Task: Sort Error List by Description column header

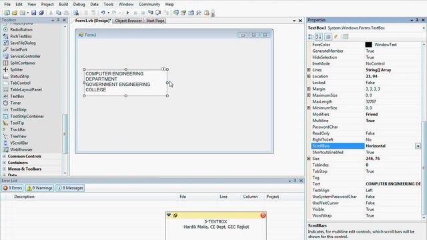Action: pyautogui.click(x=24, y=197)
